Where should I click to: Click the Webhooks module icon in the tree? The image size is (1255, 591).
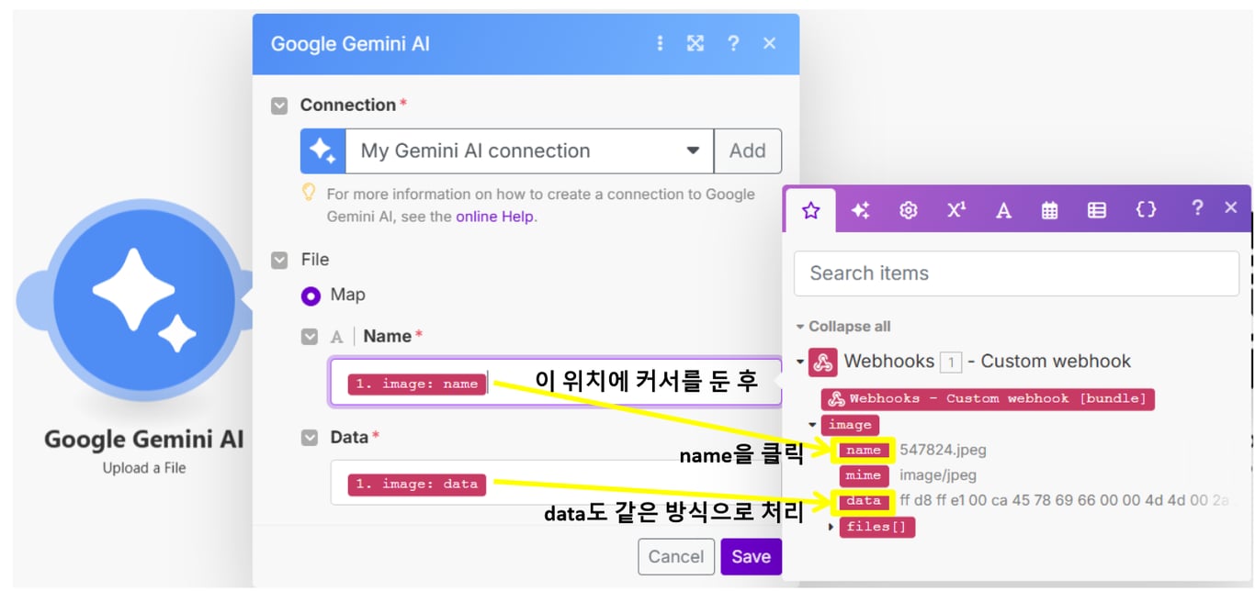(x=822, y=362)
